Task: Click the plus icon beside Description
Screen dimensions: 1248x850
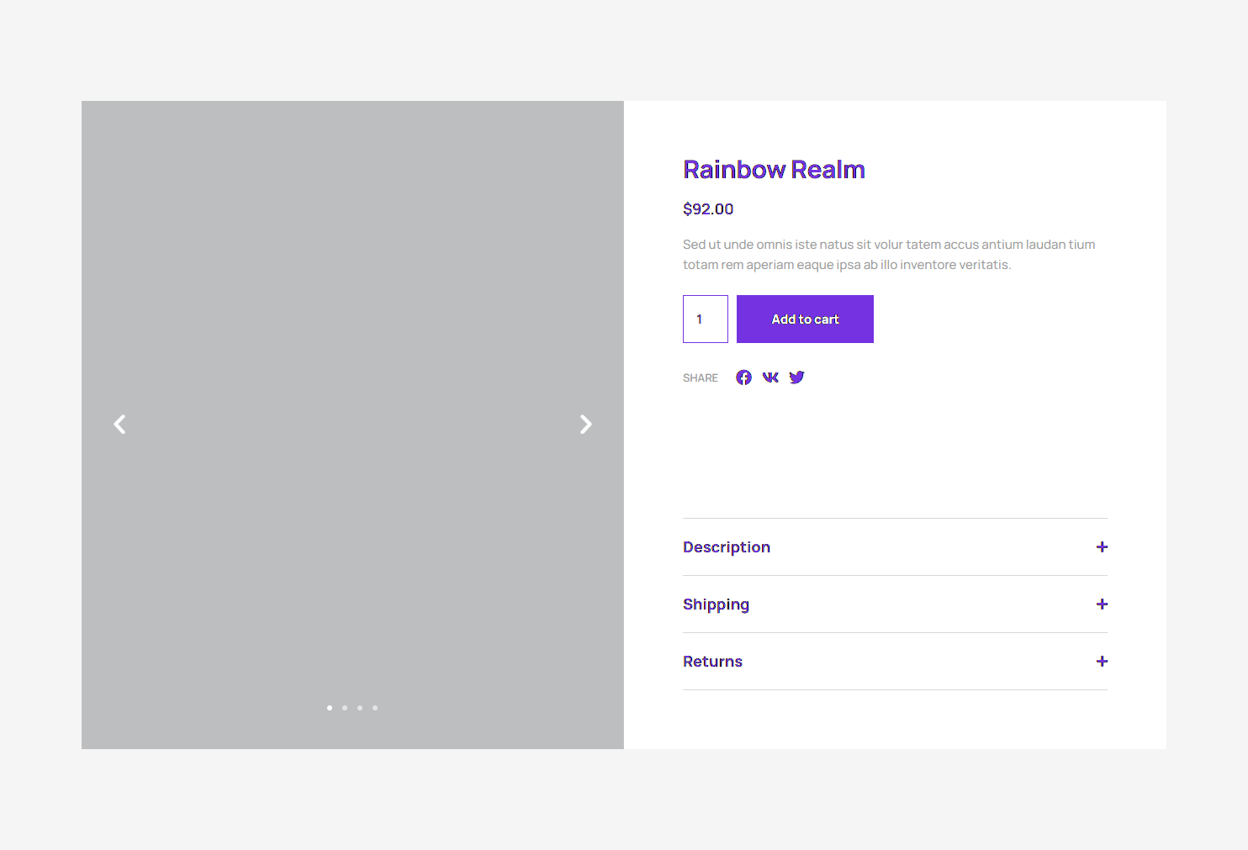Action: 1102,547
